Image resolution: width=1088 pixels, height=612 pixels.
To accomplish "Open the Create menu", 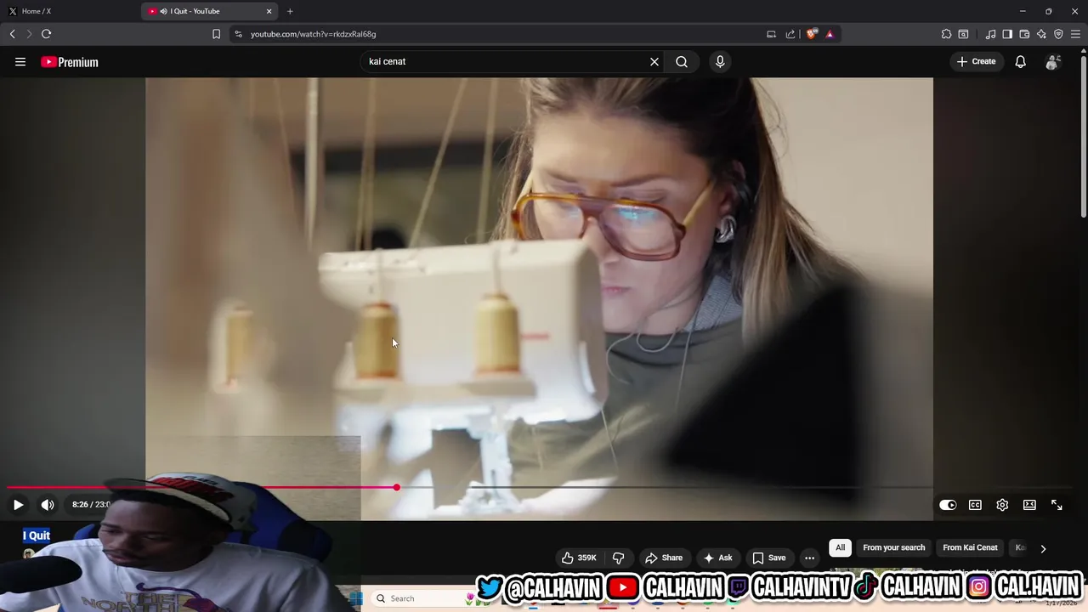I will (x=976, y=62).
